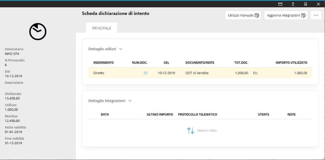The image size is (325, 160).
Task: Click the clock icon in left panel
Action: [38, 31]
